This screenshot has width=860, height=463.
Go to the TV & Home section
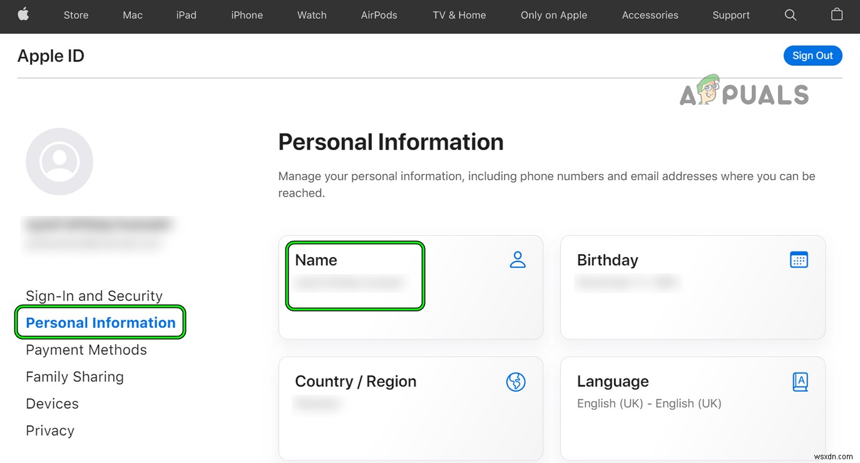click(x=459, y=15)
